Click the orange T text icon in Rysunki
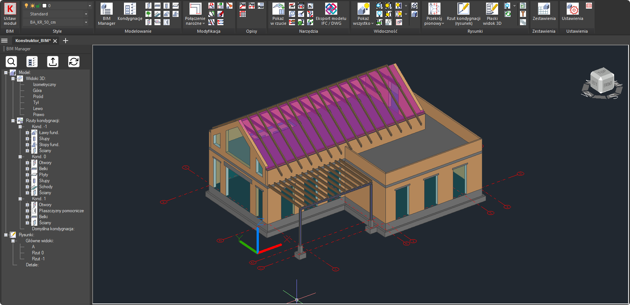This screenshot has height=305, width=630. [523, 14]
